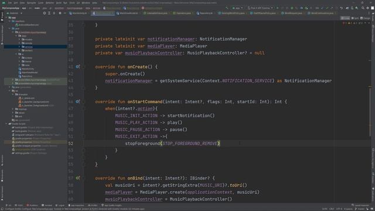The width and height of the screenshot is (375, 211).
Task: Open Search Everywhere magnifier icon
Action: tap(363, 8)
